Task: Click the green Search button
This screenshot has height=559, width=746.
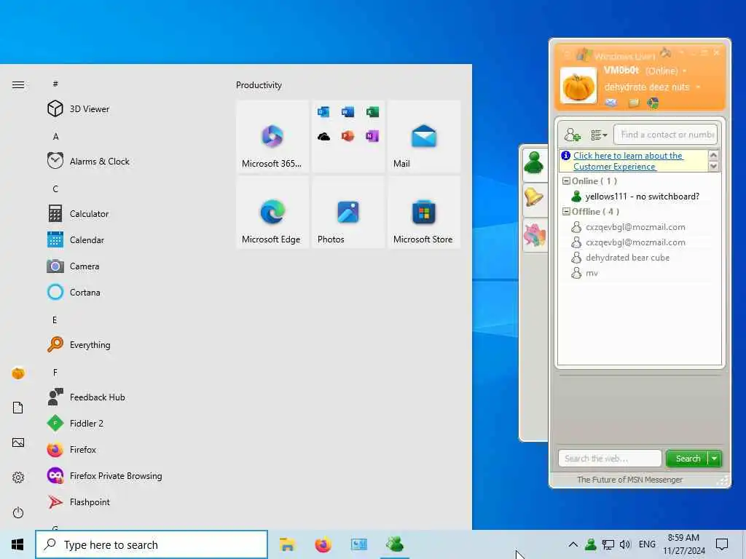Action: (x=688, y=459)
